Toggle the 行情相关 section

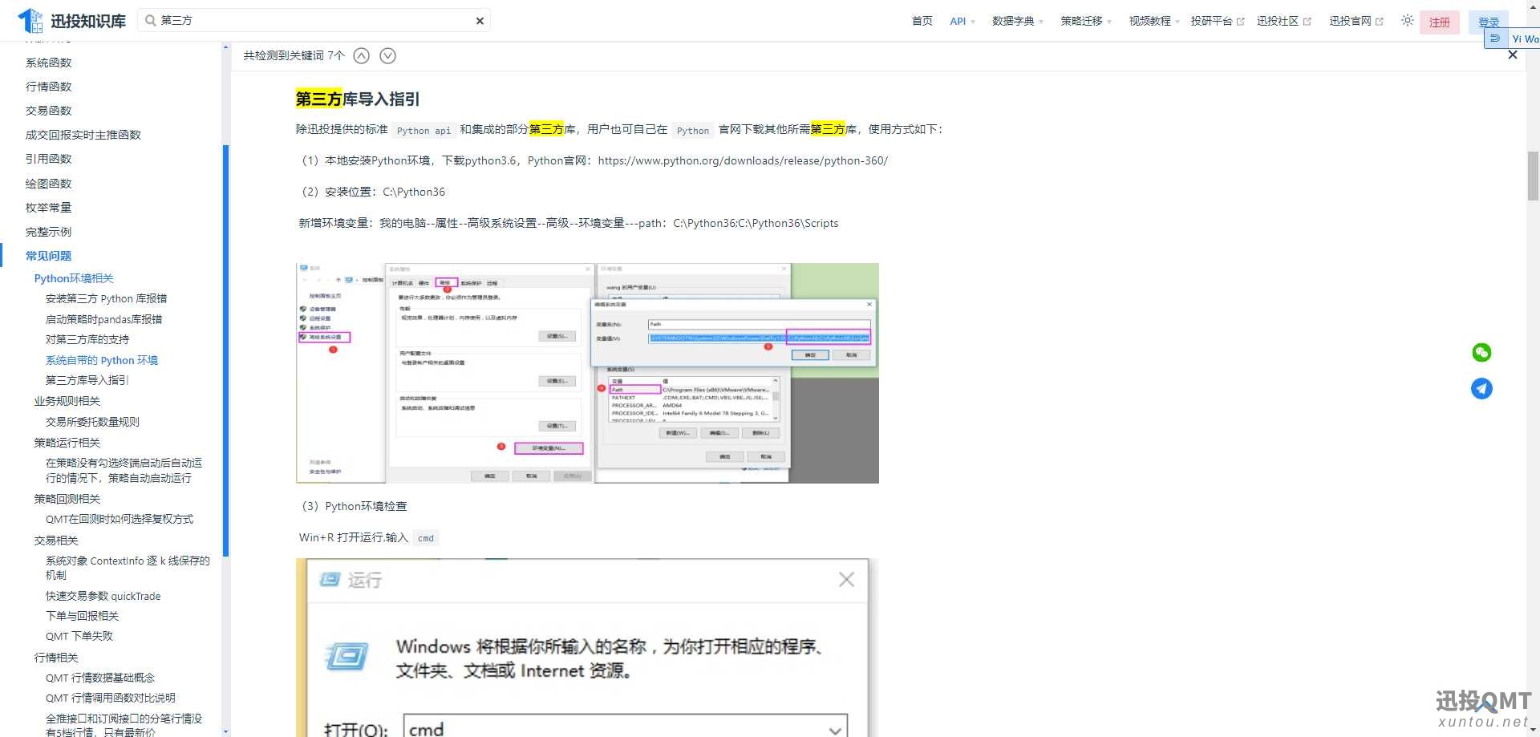point(56,658)
